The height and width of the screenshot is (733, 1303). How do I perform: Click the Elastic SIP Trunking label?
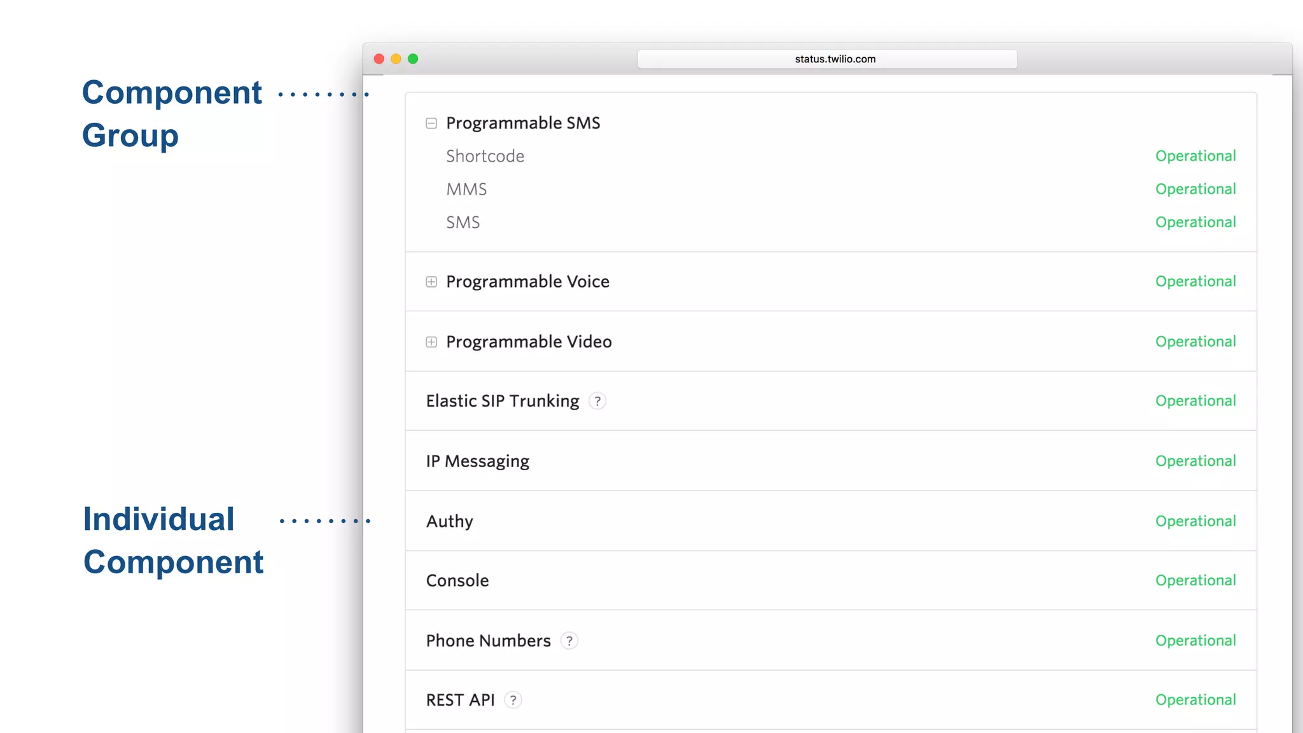[x=502, y=401]
